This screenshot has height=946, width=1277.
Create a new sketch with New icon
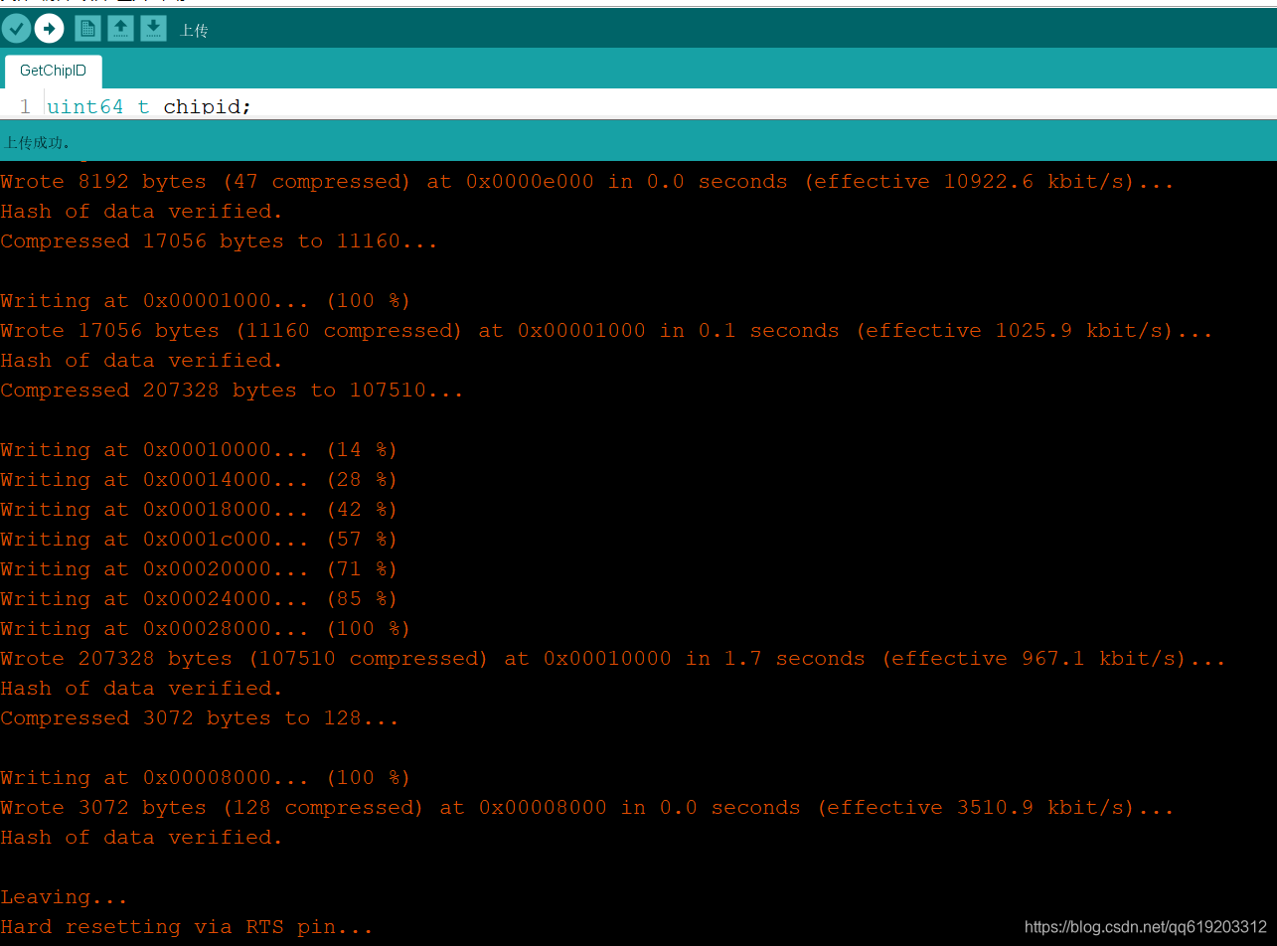(87, 29)
